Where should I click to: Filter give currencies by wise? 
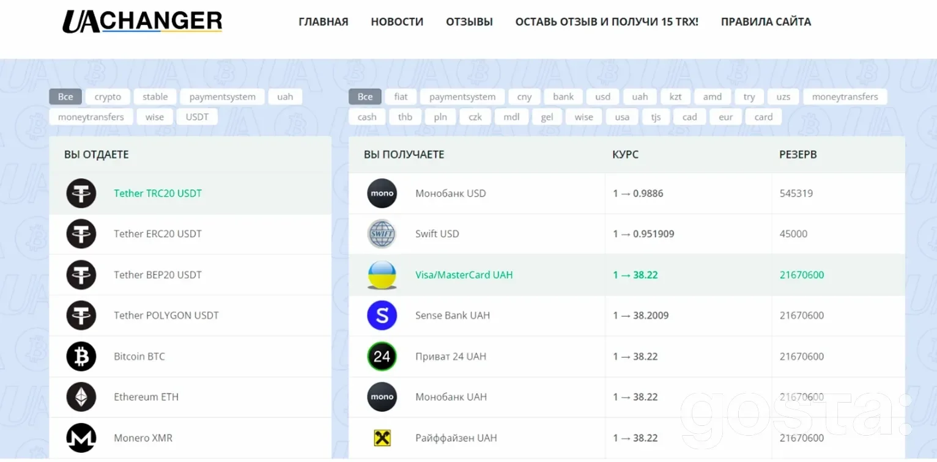(155, 117)
